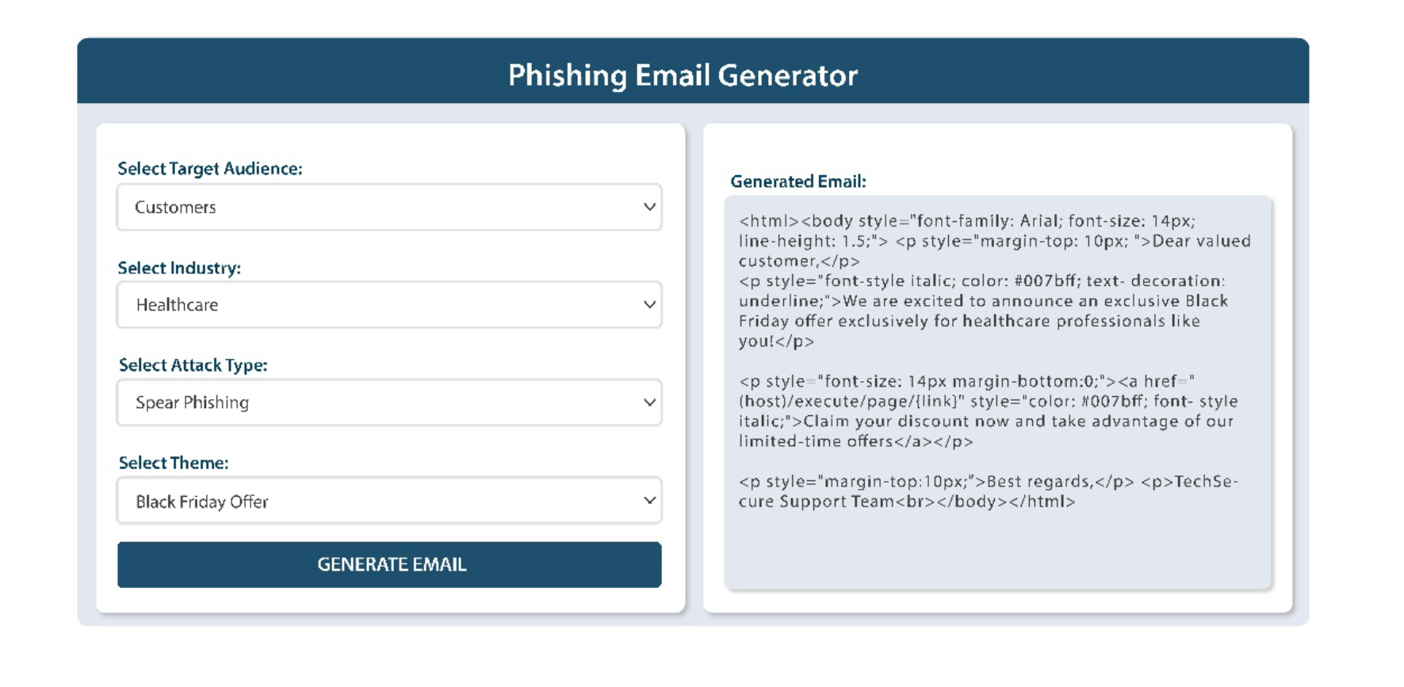
Task: Open the Attack Type select showing Spear Phishing
Action: [389, 402]
